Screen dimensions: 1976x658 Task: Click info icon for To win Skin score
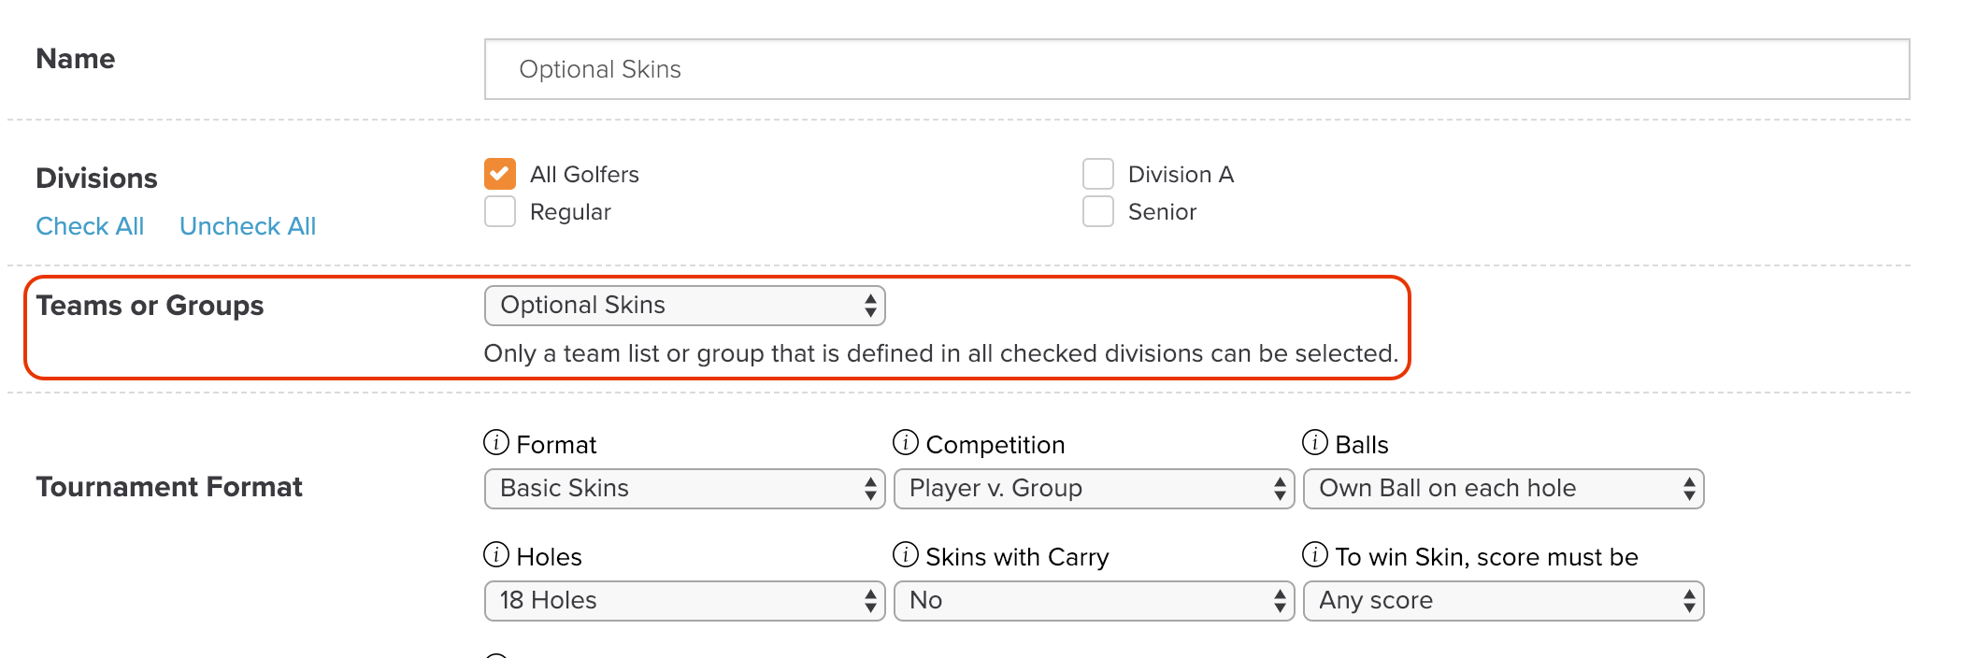pos(1315,554)
